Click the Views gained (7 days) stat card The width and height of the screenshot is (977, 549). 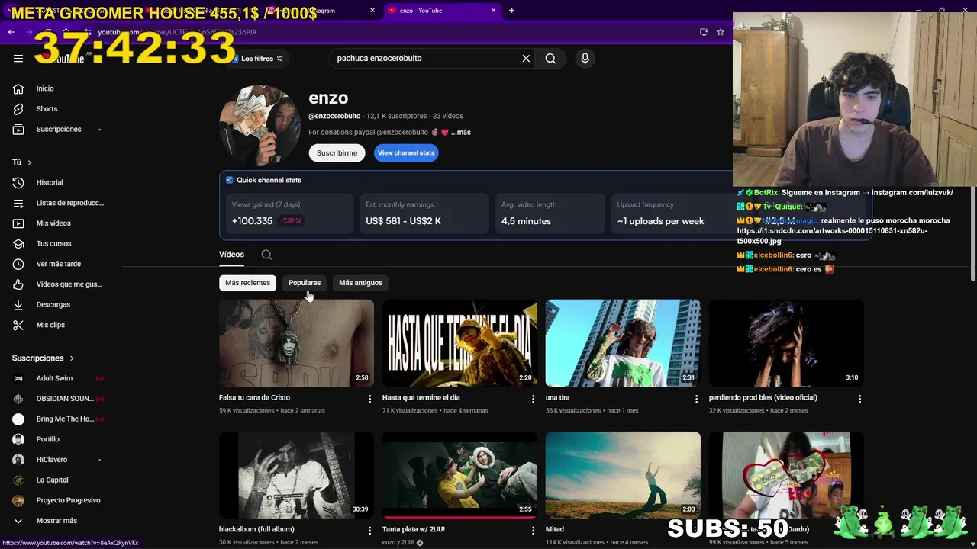pos(289,213)
